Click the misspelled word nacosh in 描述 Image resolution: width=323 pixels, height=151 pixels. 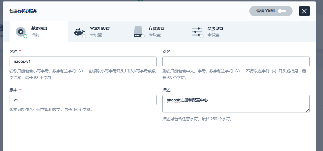[173, 100]
